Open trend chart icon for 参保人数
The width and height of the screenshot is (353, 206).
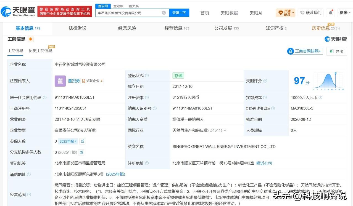(82, 141)
